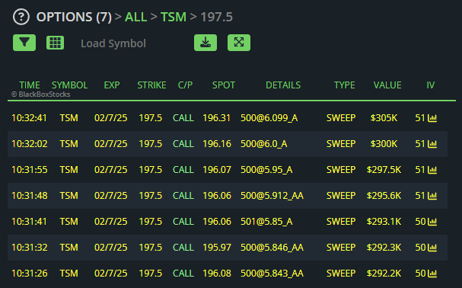Screen dimensions: 462x288
Task: Click the $293.1K value cell
Action: 384,222
